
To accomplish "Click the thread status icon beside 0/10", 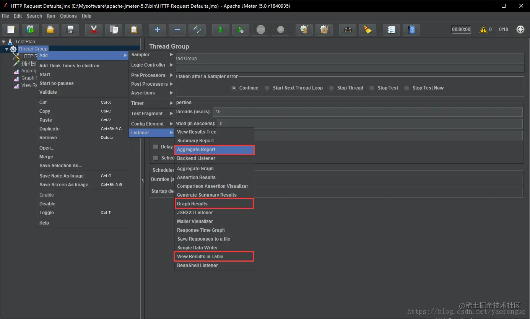I will 520,29.
